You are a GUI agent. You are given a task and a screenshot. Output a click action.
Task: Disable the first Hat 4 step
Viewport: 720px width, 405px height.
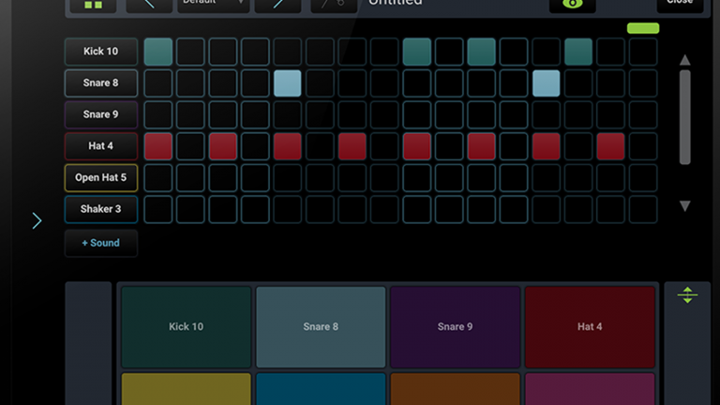(x=158, y=146)
